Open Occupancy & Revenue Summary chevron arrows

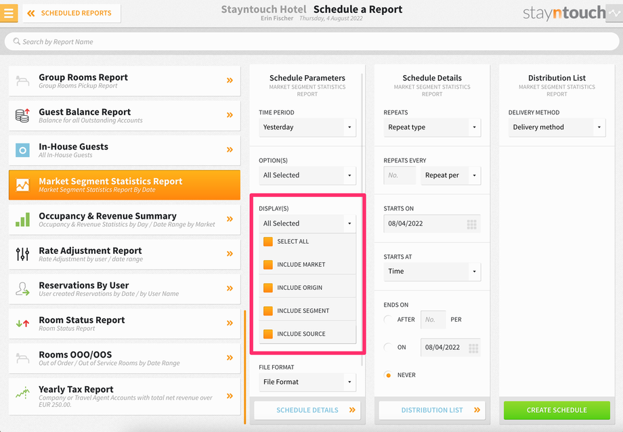[x=230, y=219]
